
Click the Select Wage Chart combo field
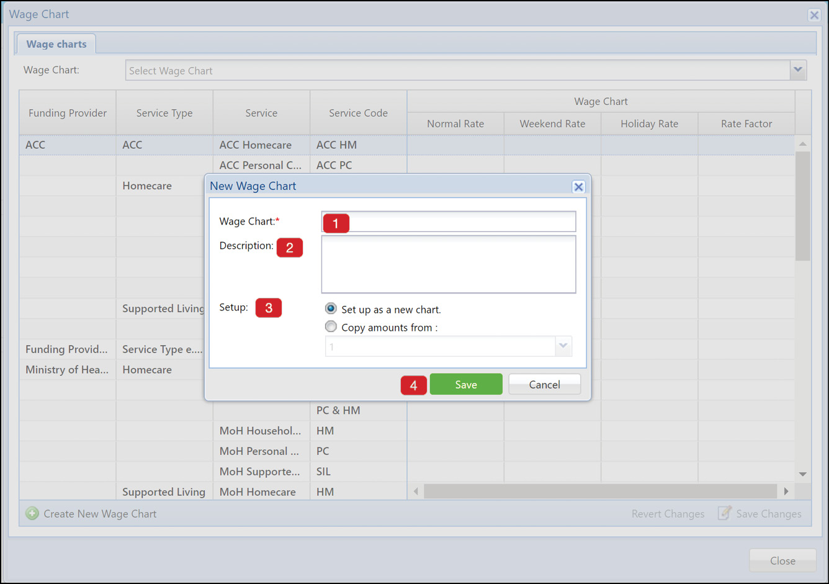click(x=458, y=70)
